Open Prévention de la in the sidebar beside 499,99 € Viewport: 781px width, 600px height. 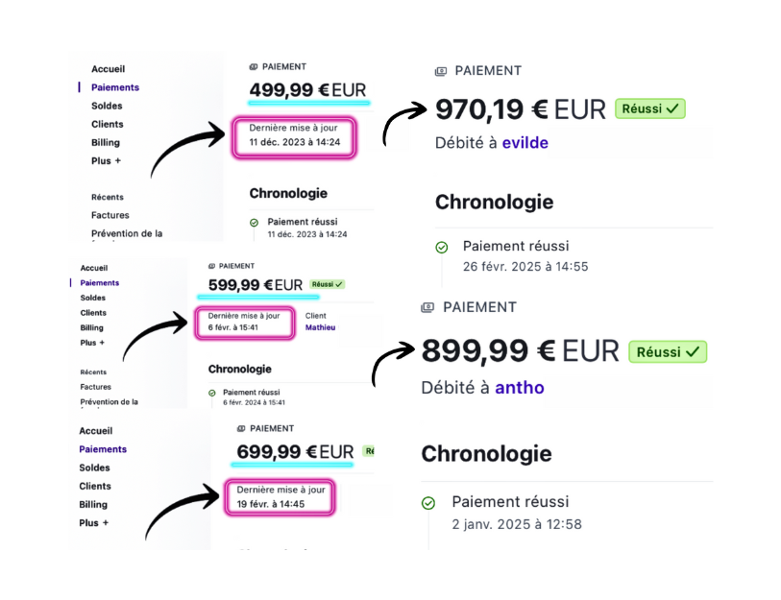127,233
